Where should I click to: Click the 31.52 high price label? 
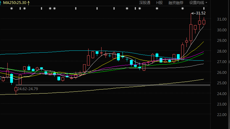pos(201,13)
